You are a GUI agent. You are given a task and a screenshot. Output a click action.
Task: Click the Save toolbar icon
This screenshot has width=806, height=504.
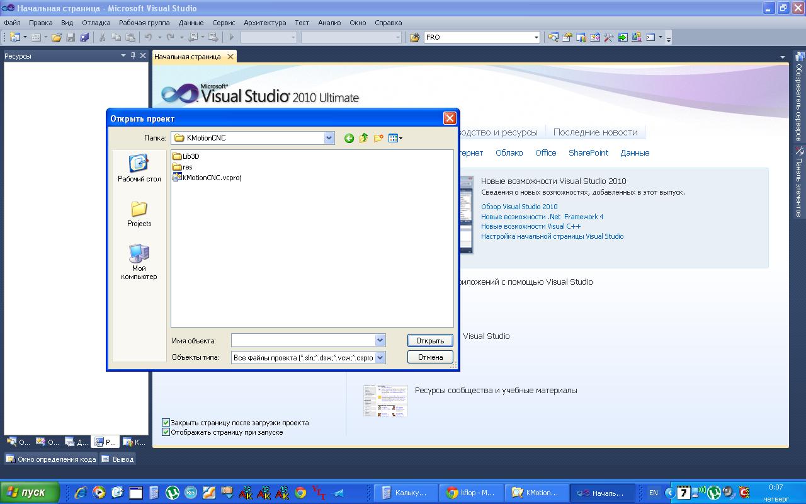click(71, 37)
